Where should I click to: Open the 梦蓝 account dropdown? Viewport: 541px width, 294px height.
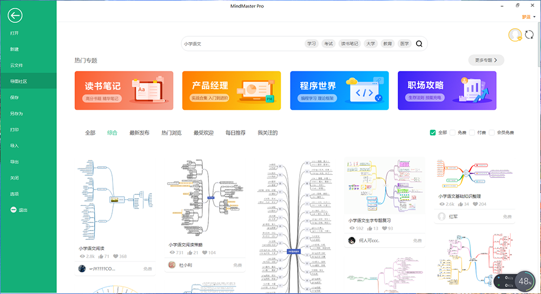click(529, 17)
